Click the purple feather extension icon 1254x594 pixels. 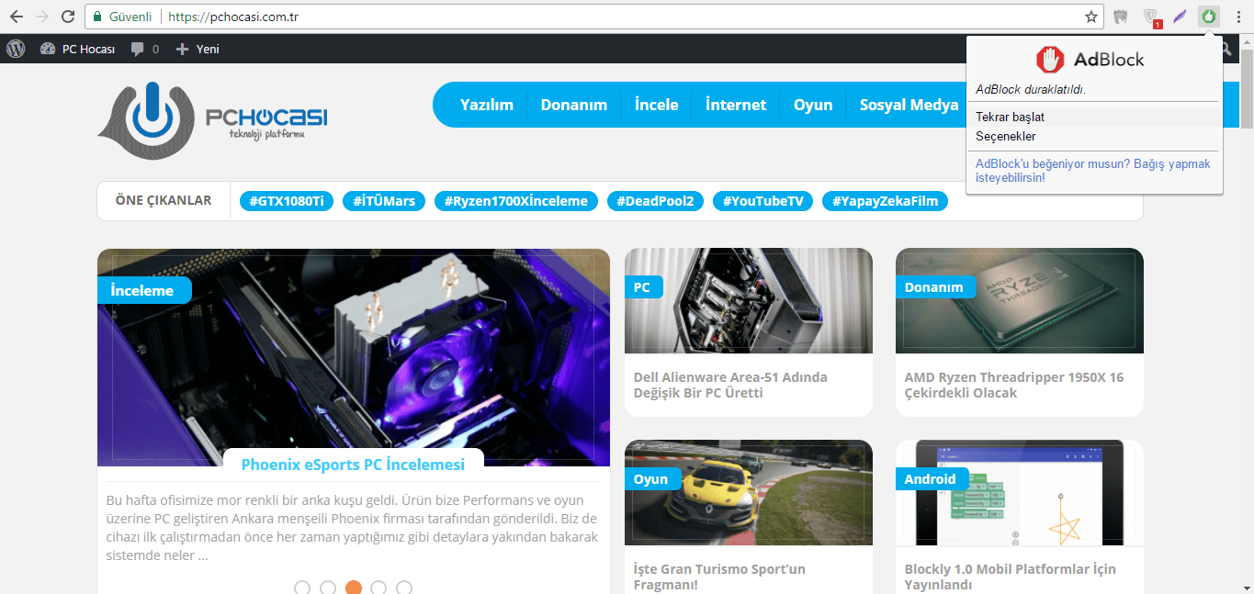(1180, 17)
